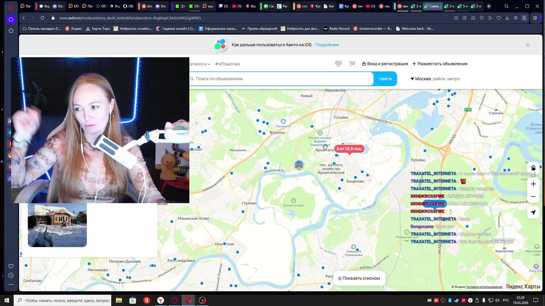Image resolution: width=545 pixels, height=306 pixels.
Task: Open the extensions cube icon
Action: click(535, 18)
